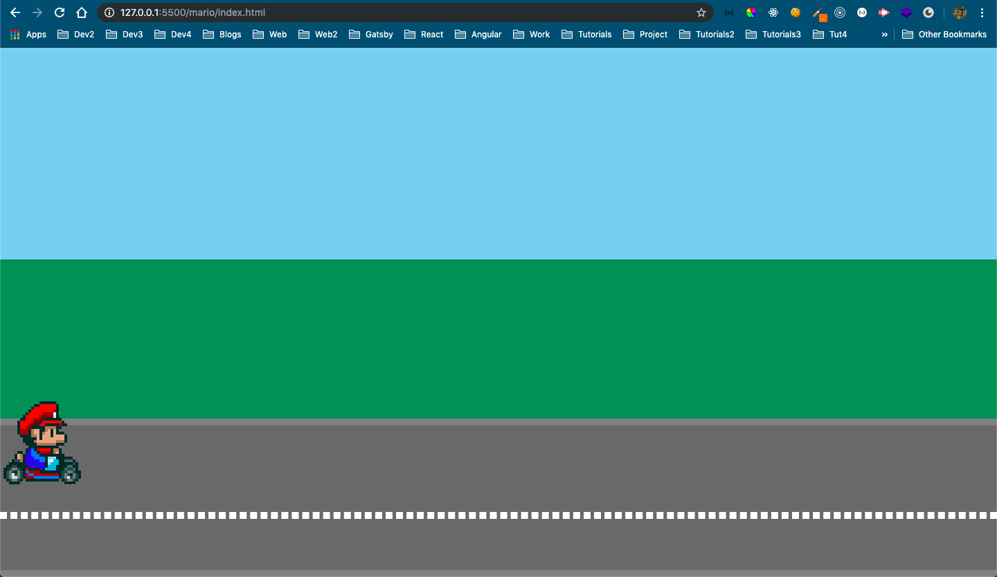Click the browser forward arrow
Viewport: 997px width, 577px height.
(x=37, y=12)
